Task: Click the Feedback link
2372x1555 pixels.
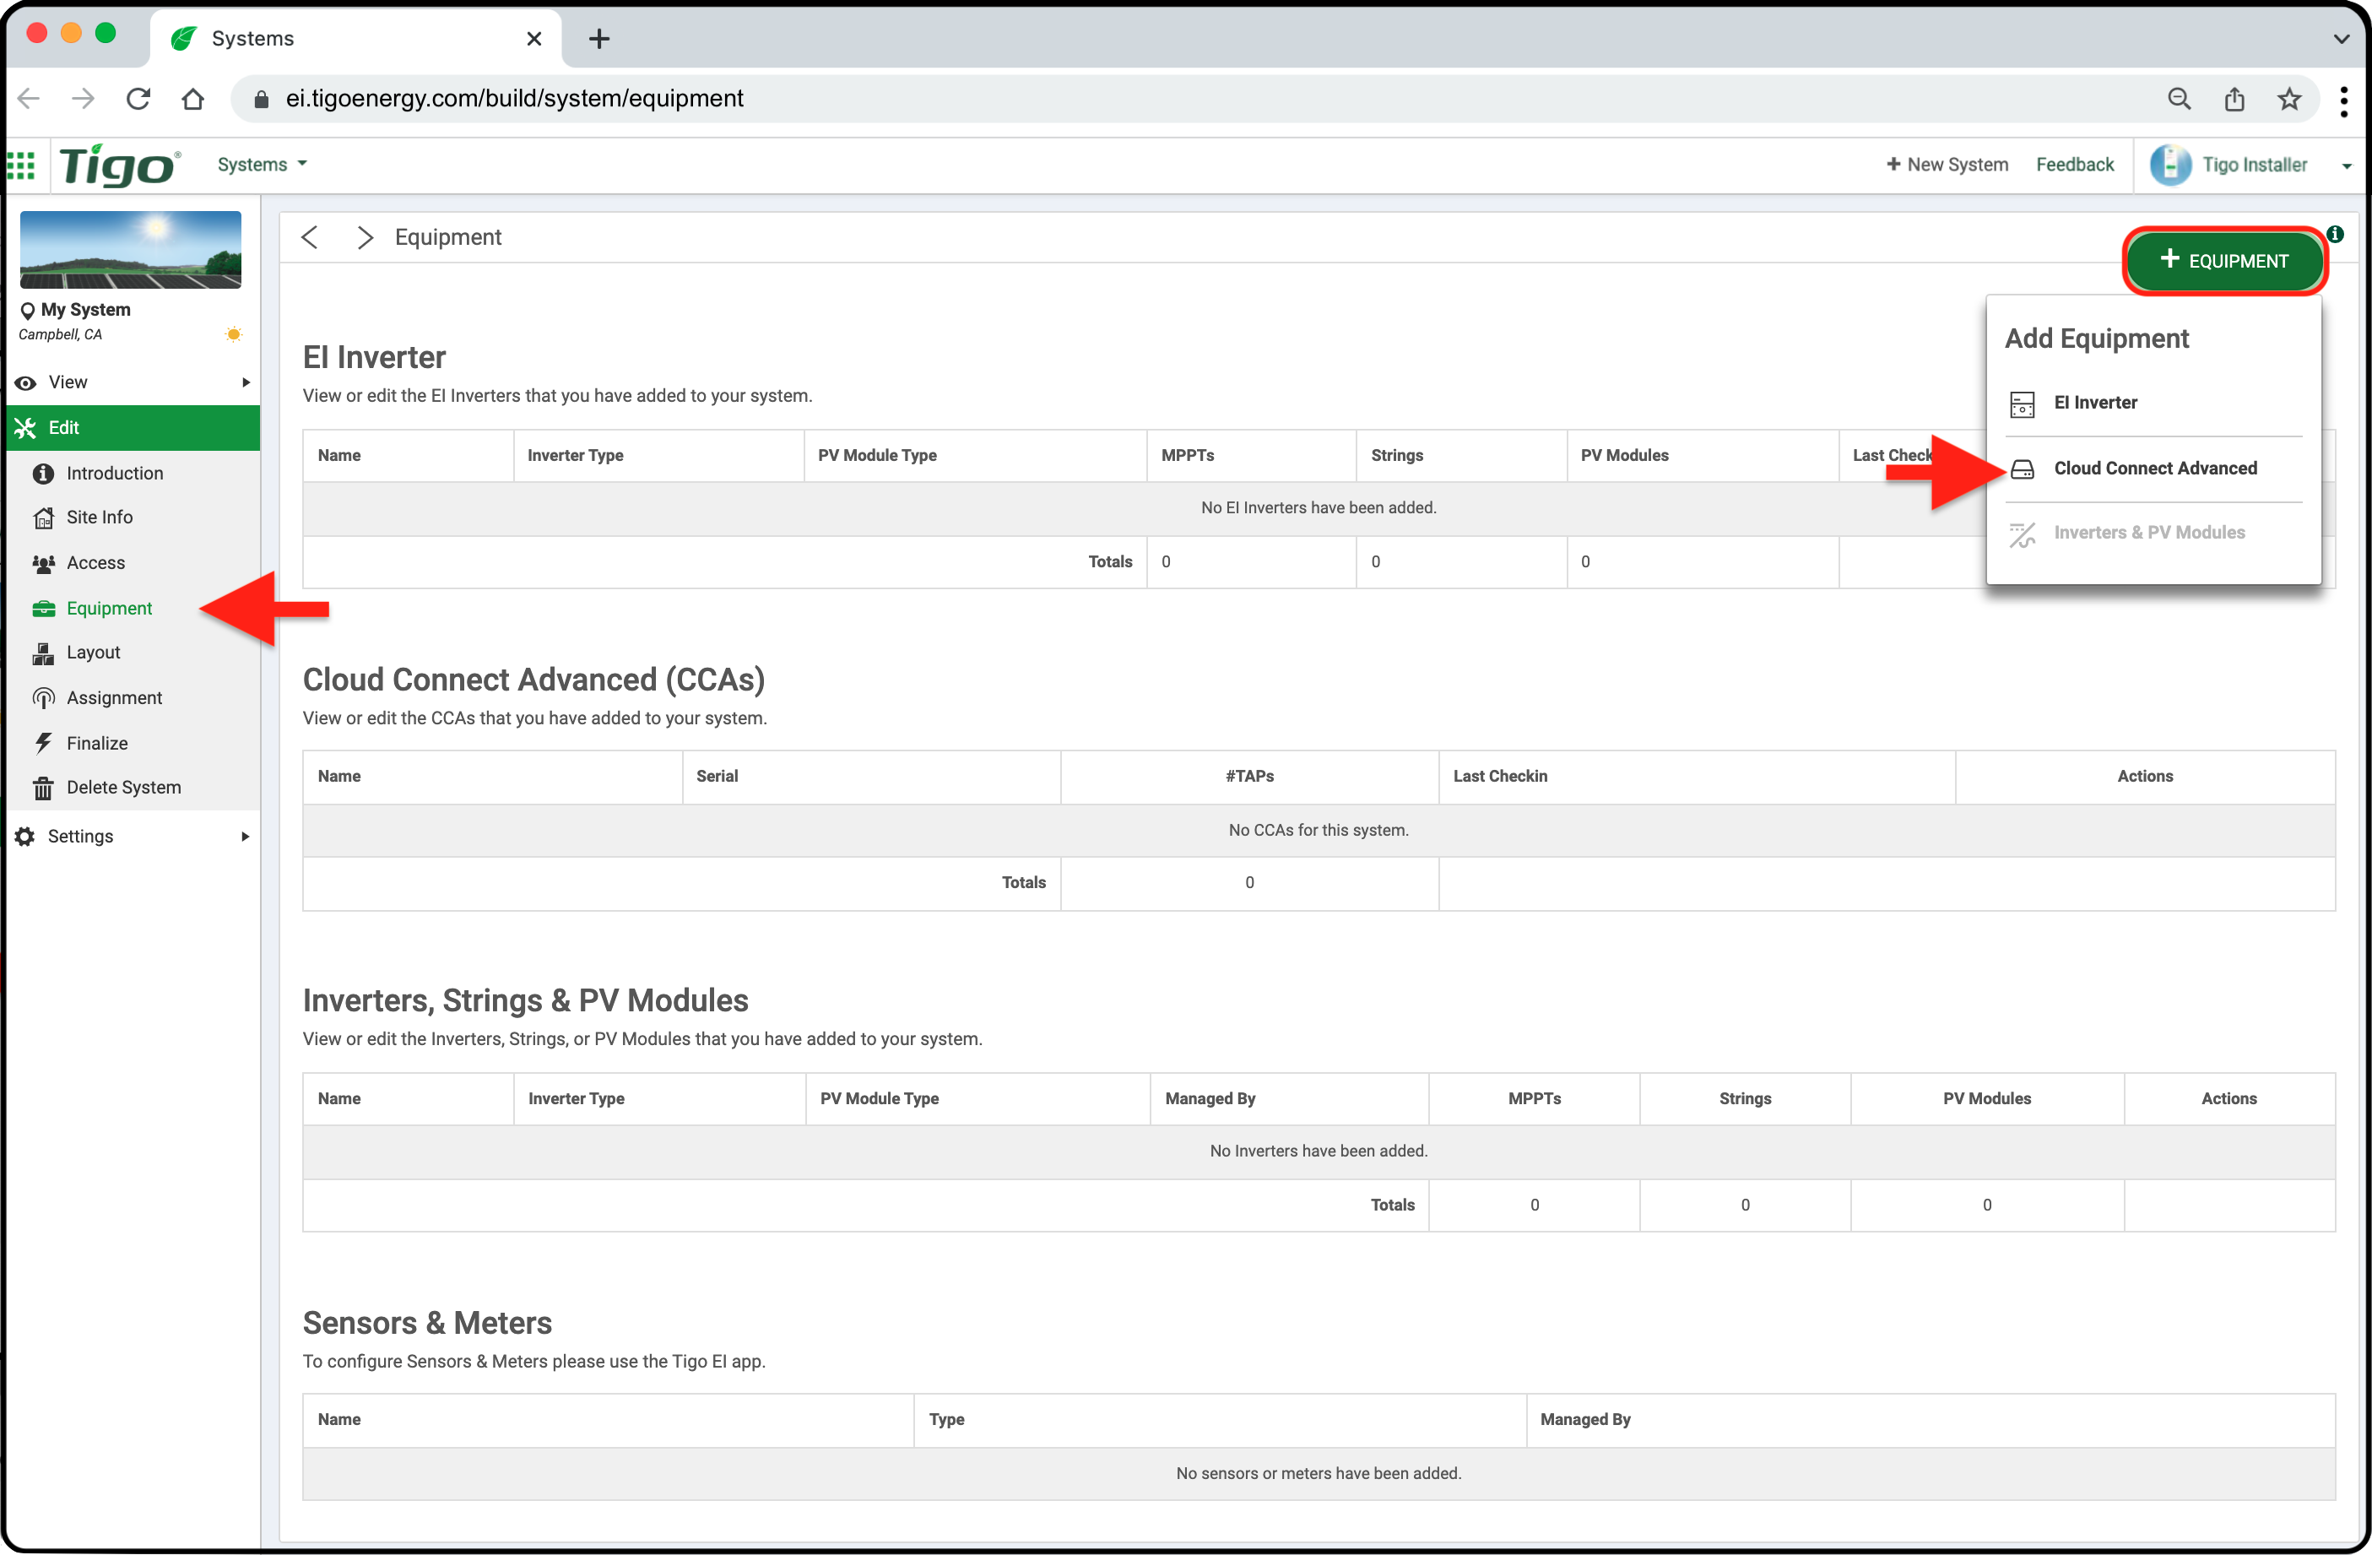Action: coord(2074,165)
